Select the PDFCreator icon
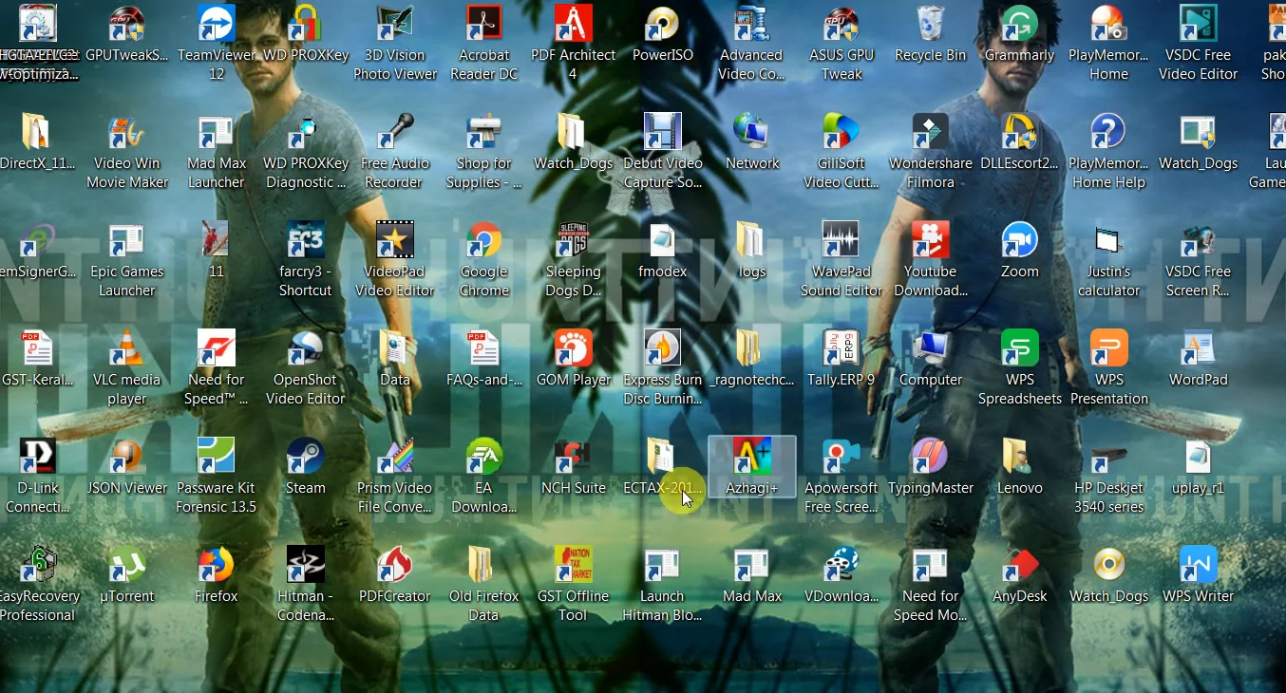 [395, 565]
